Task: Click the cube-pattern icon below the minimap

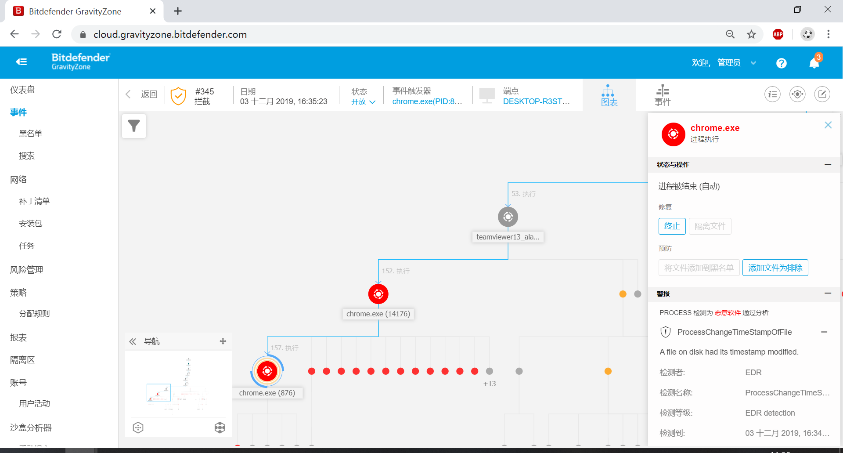Action: [220, 428]
